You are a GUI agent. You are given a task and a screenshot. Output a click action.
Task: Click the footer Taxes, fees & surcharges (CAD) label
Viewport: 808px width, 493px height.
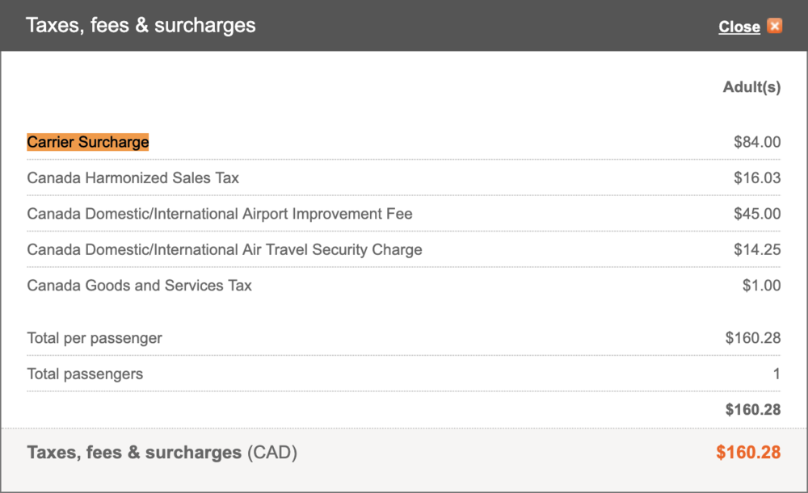[162, 453]
